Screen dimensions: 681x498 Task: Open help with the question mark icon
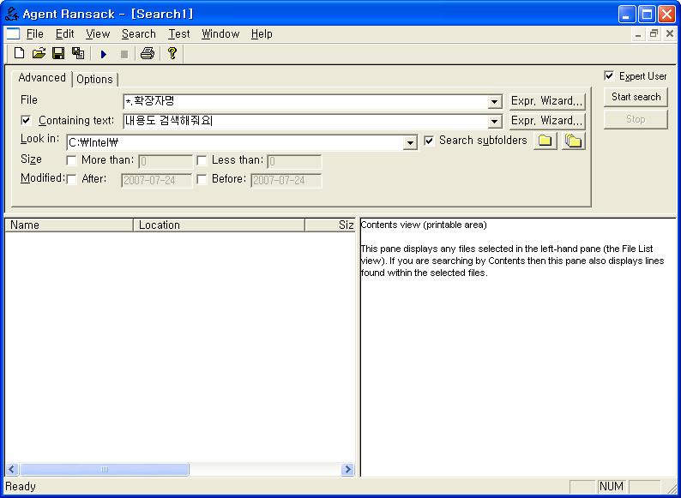coord(172,53)
